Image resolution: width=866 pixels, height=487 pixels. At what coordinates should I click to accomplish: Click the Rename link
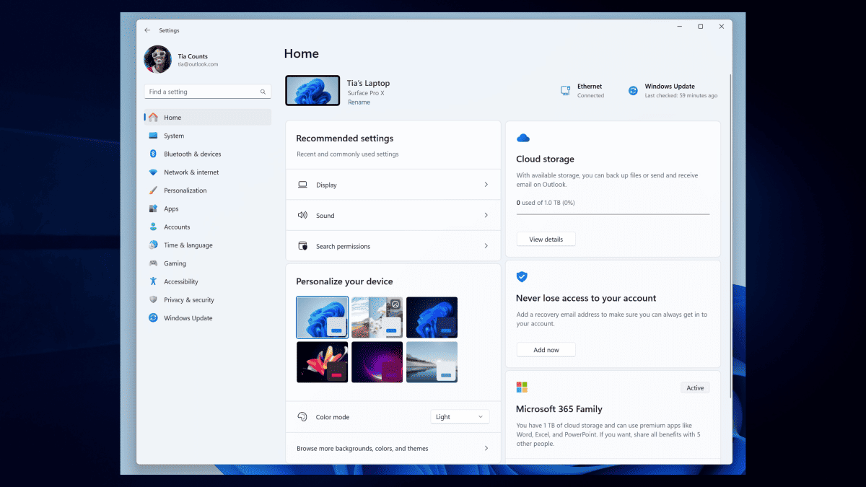pos(359,102)
